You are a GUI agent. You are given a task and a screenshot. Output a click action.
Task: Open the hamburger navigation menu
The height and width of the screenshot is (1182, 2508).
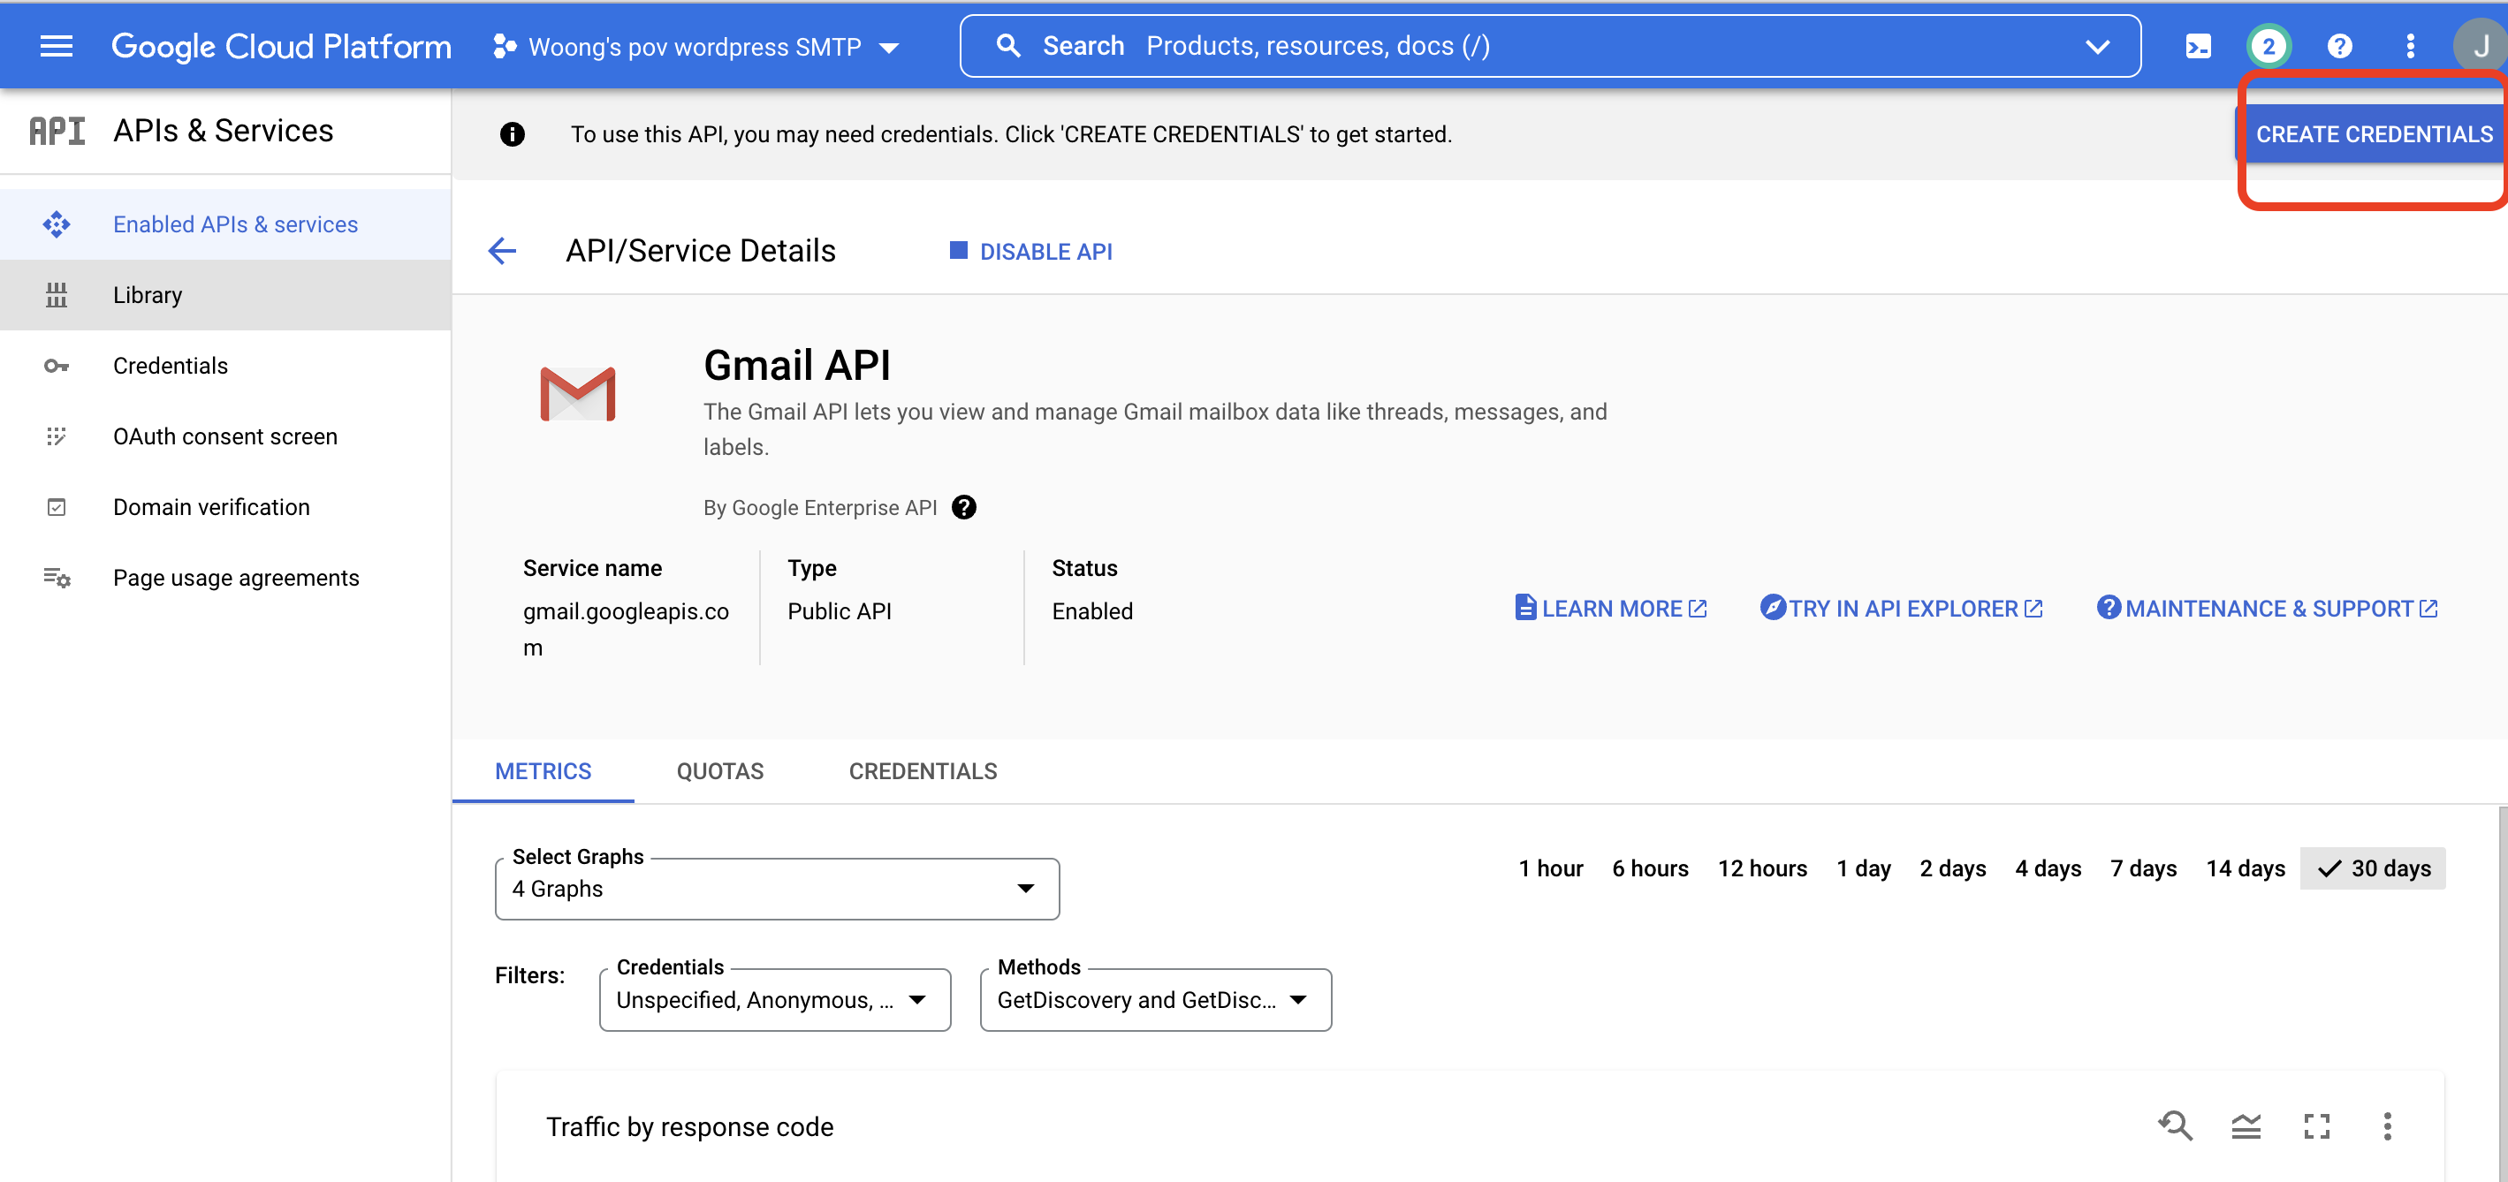click(x=57, y=46)
